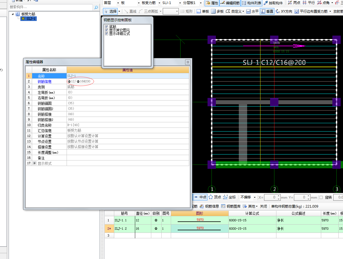
Task: Choose the 三点画弧 three-point arc tool
Action: click(148, 11)
